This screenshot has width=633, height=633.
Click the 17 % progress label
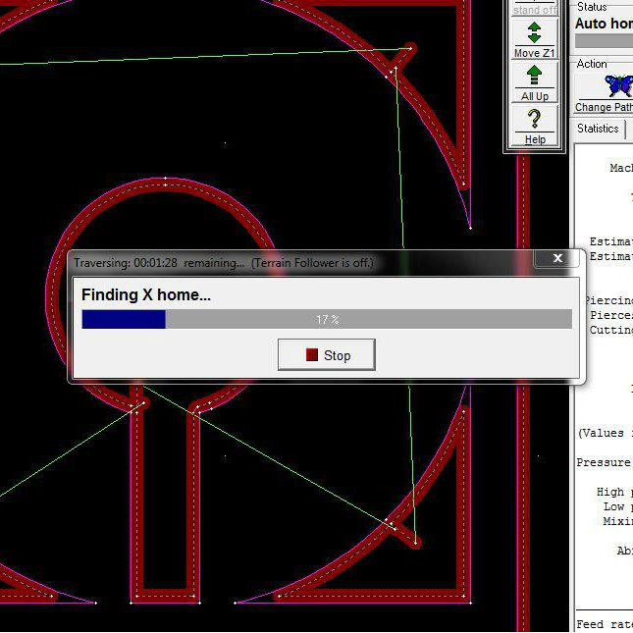tap(327, 320)
